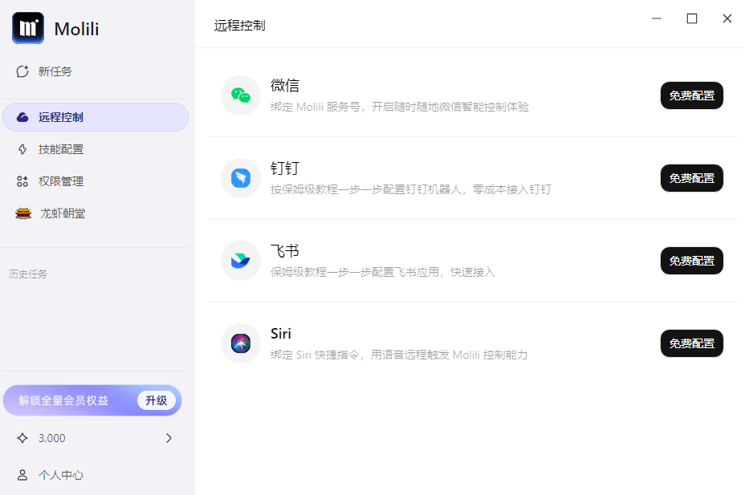Click 免费配置 button for 飞书

(692, 261)
